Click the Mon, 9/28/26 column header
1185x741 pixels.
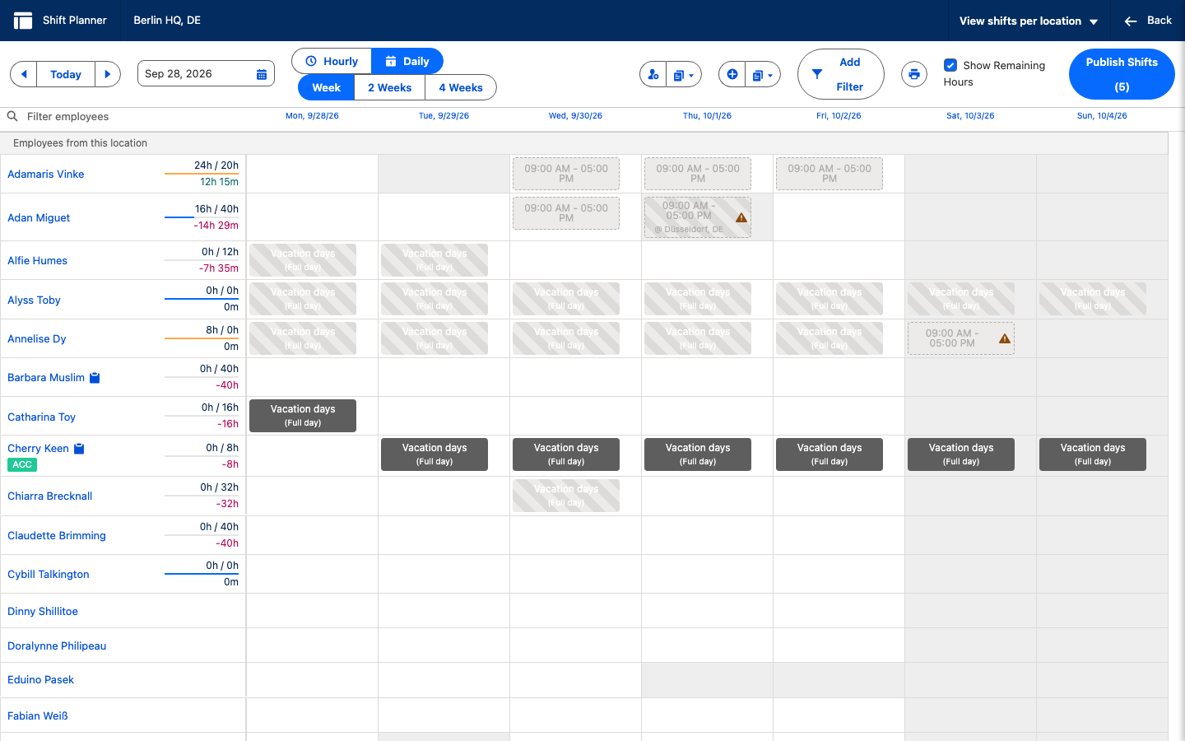(312, 116)
